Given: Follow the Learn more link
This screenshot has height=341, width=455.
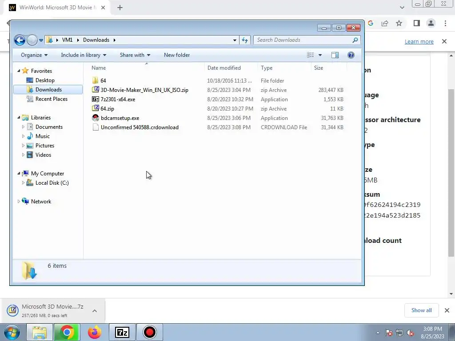Looking at the screenshot, I should click(419, 41).
